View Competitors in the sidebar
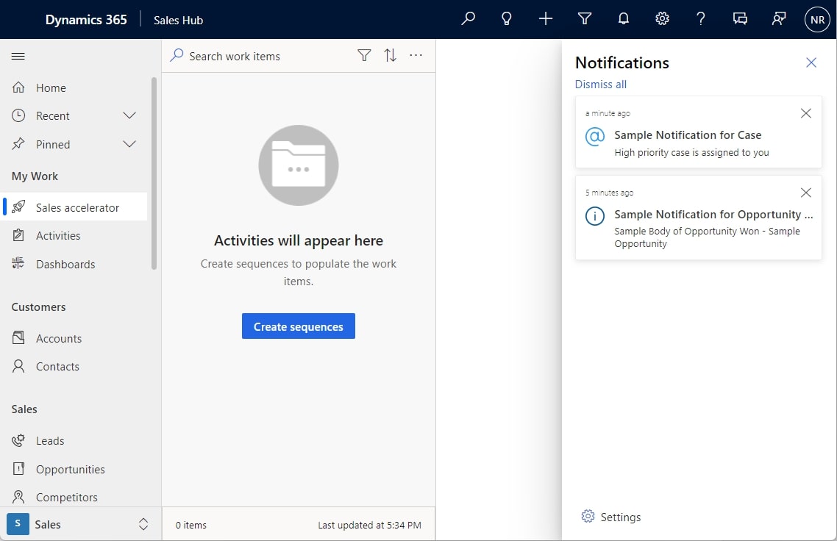Image resolution: width=837 pixels, height=541 pixels. pos(65,497)
